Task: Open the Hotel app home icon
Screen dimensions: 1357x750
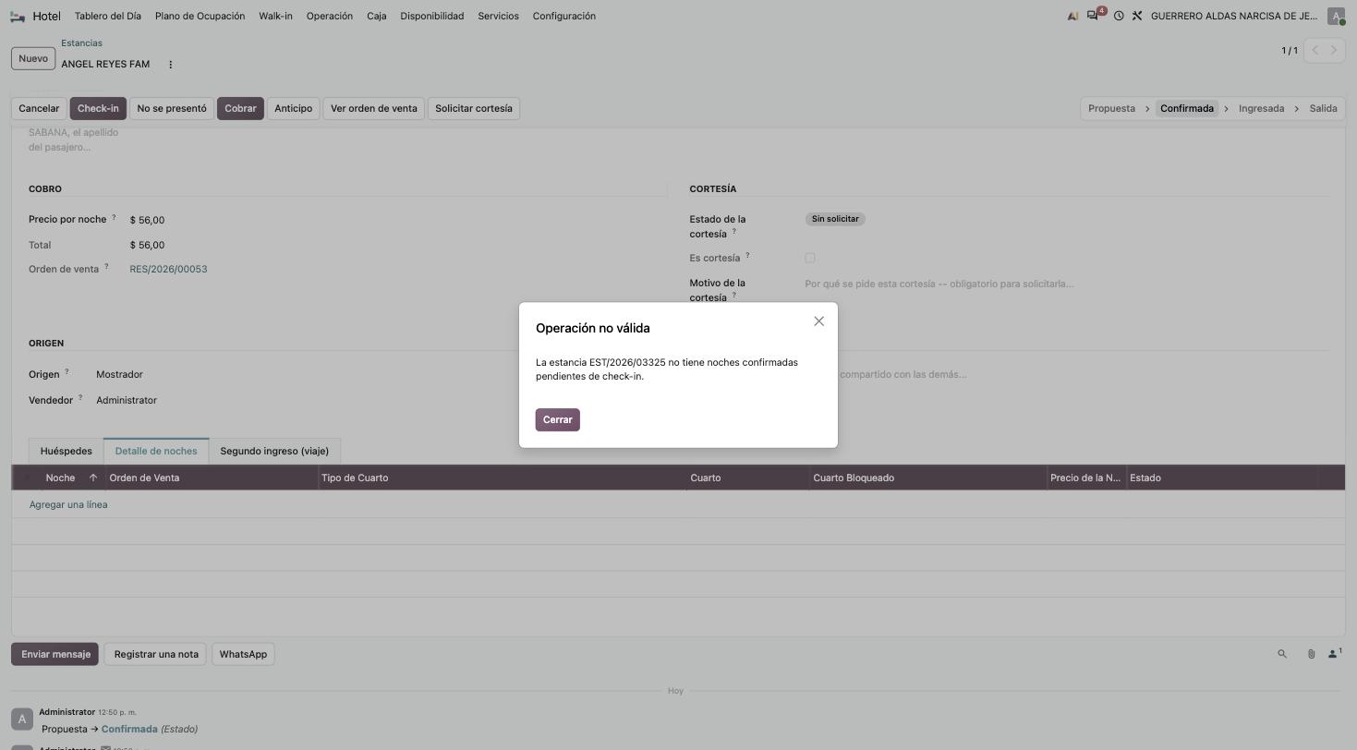Action: 17,16
